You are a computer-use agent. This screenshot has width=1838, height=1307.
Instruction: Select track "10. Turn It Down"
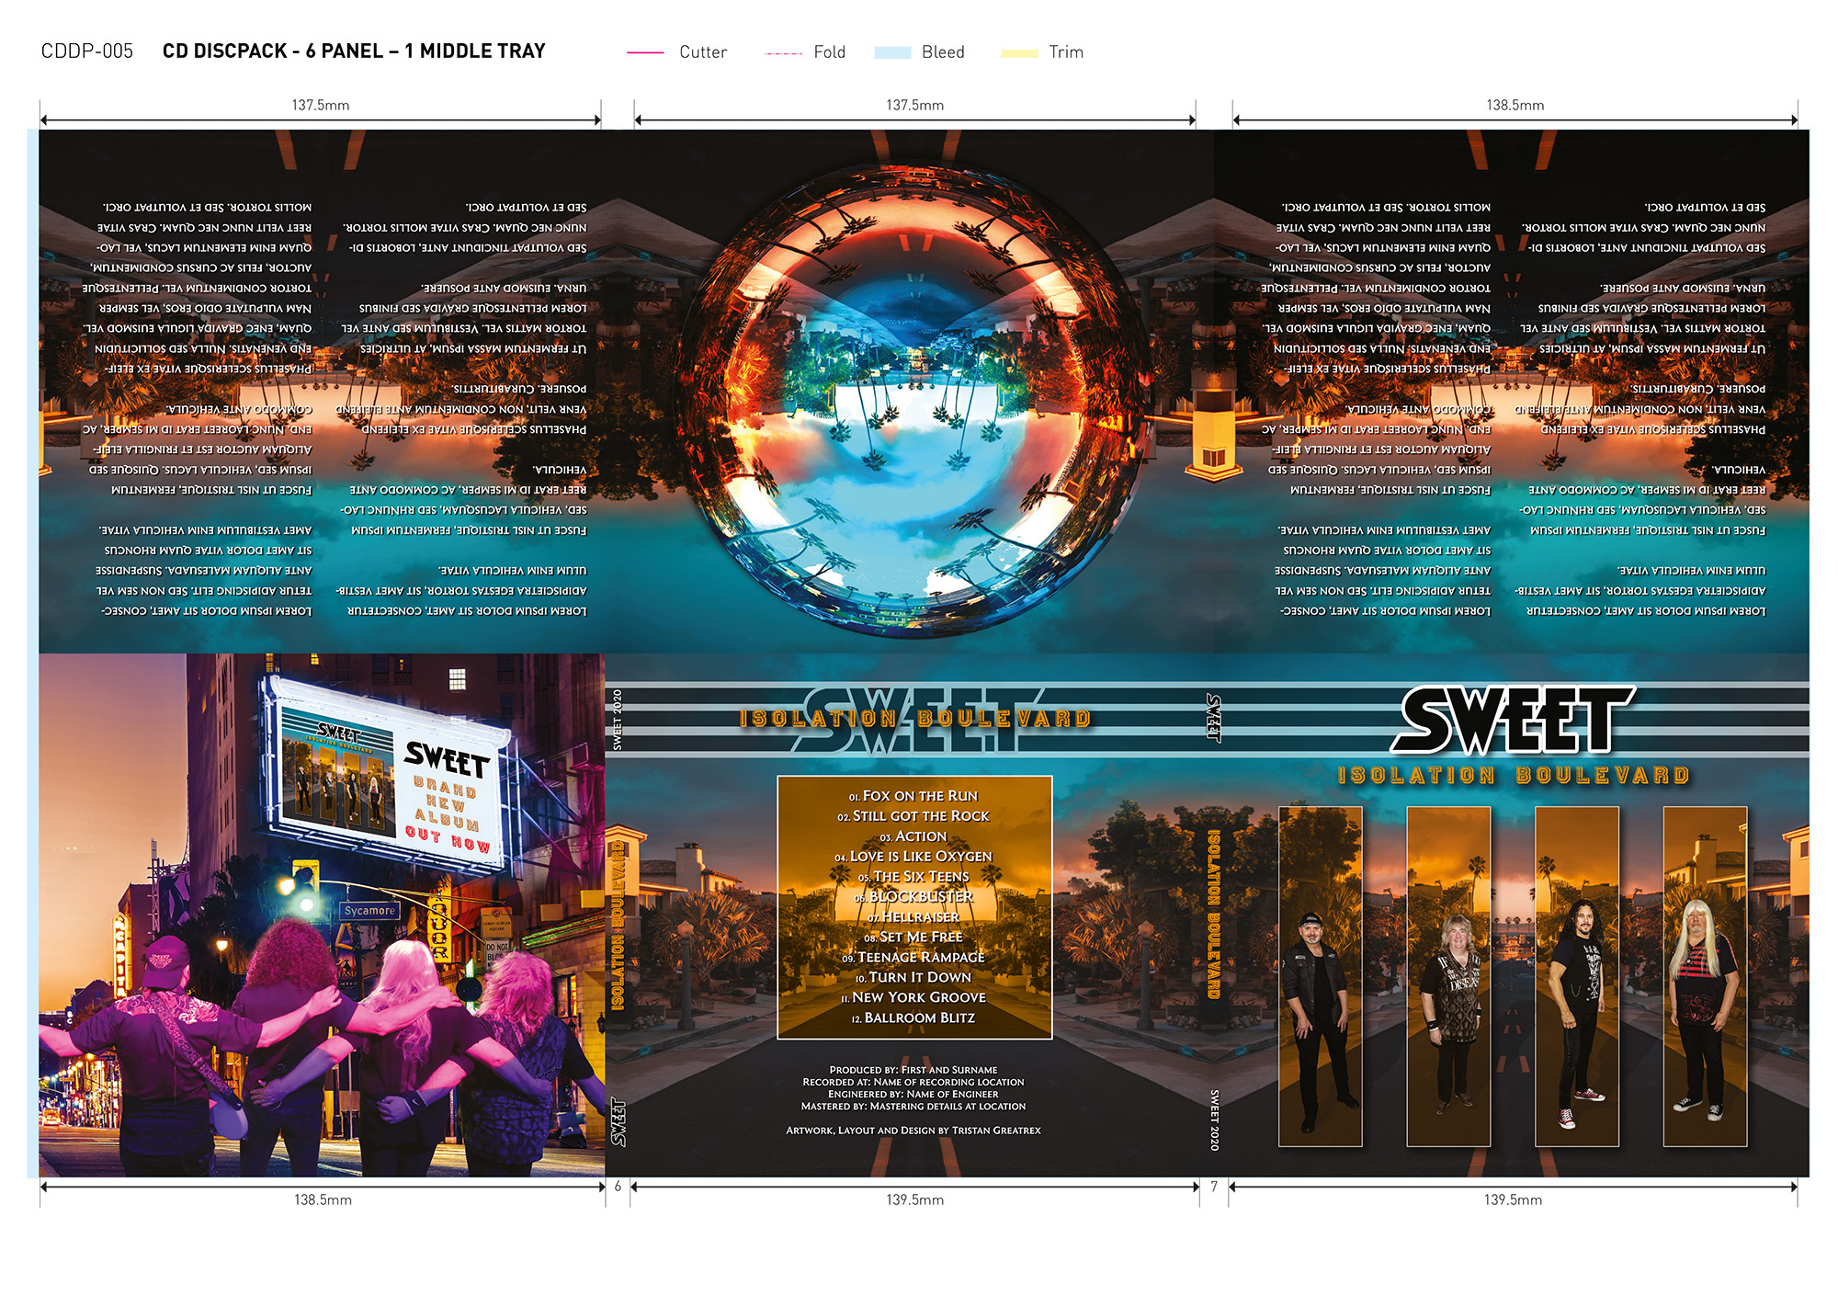click(913, 978)
